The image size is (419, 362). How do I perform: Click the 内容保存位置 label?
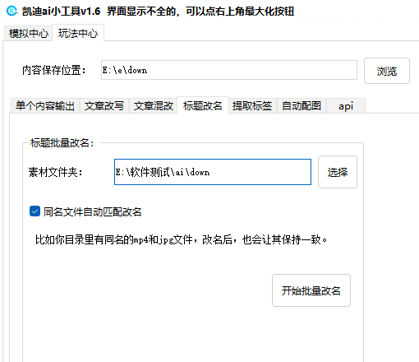click(x=53, y=70)
